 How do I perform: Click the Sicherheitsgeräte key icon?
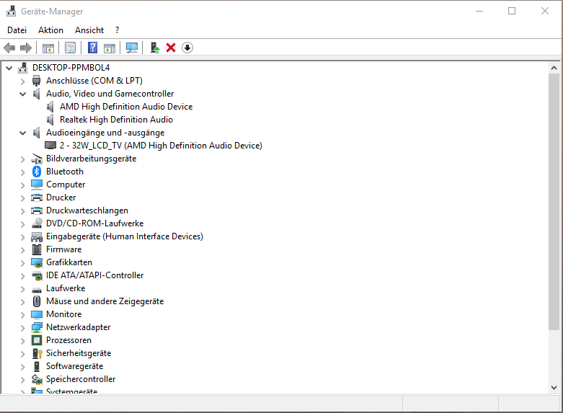point(37,353)
